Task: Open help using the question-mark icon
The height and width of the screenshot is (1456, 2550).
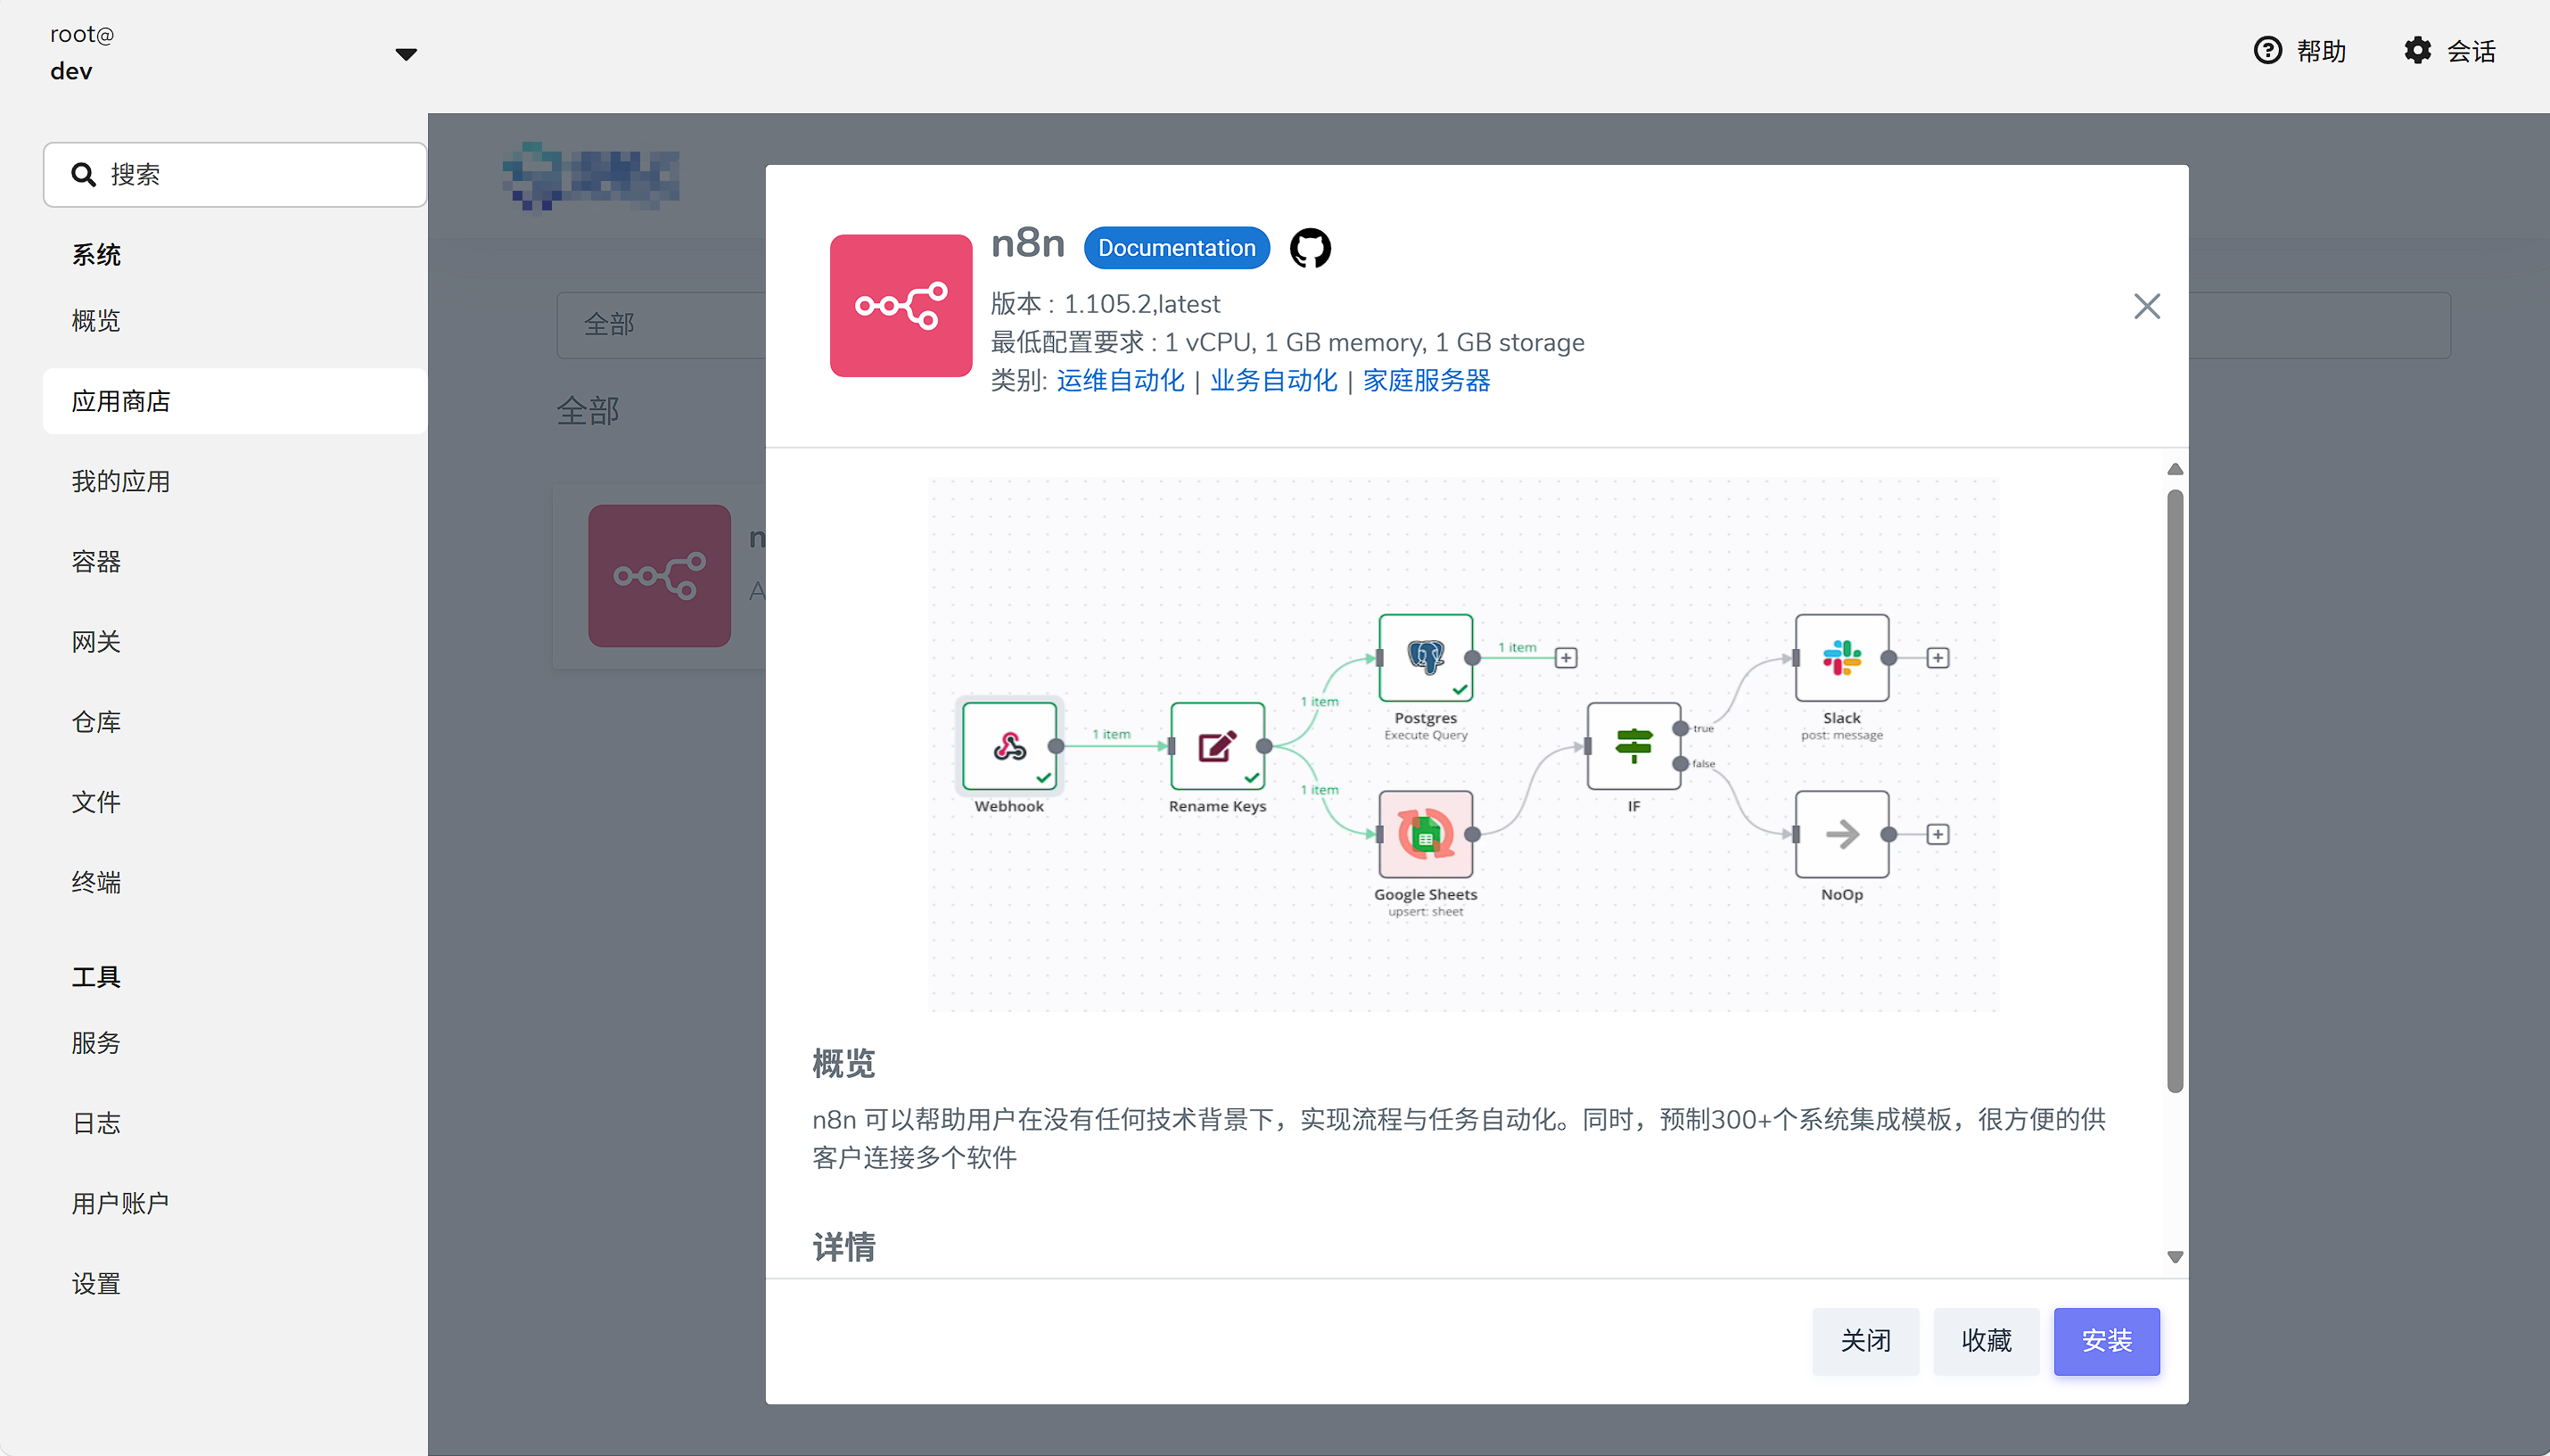Action: coord(2268,50)
